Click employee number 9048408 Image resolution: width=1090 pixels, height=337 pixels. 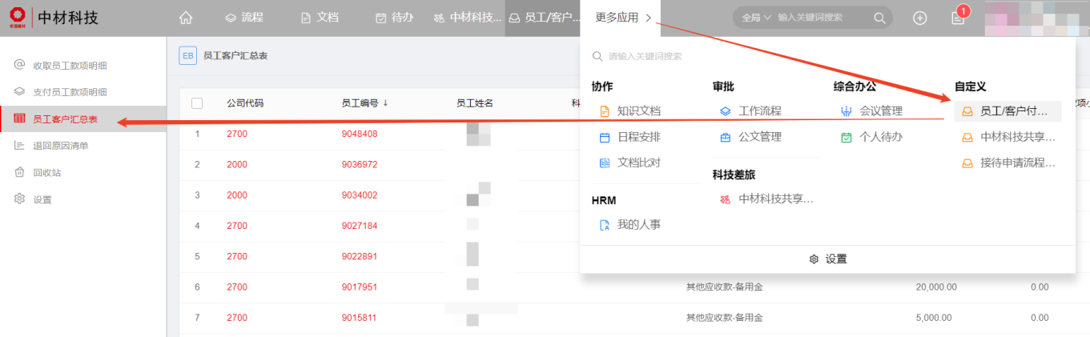tap(360, 134)
